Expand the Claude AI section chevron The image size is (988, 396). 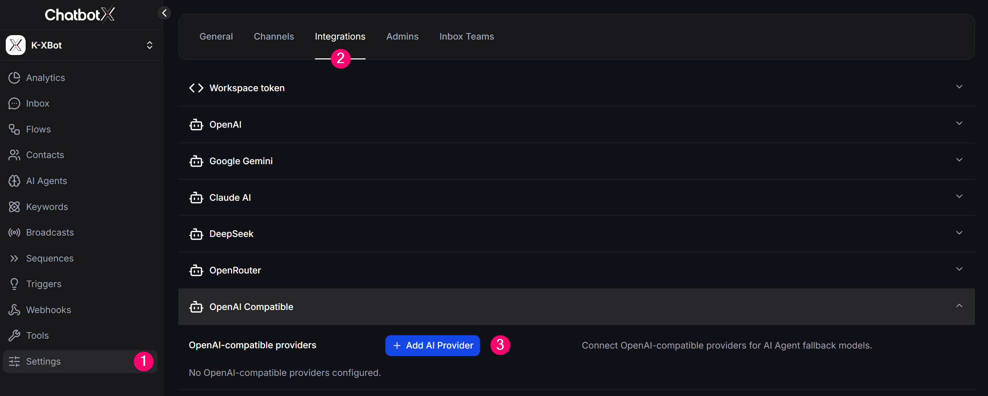[x=959, y=196]
